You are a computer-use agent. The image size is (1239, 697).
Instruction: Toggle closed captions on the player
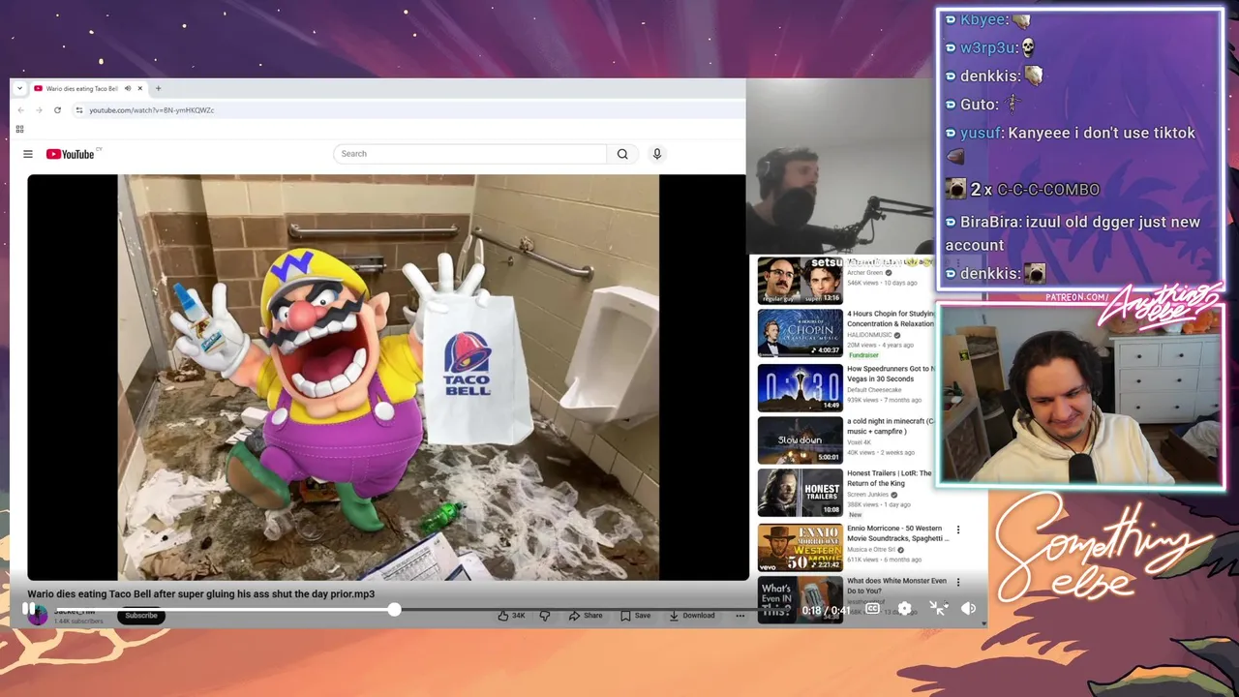tap(872, 609)
